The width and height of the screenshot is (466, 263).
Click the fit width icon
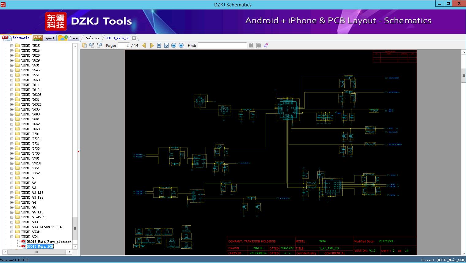(159, 45)
